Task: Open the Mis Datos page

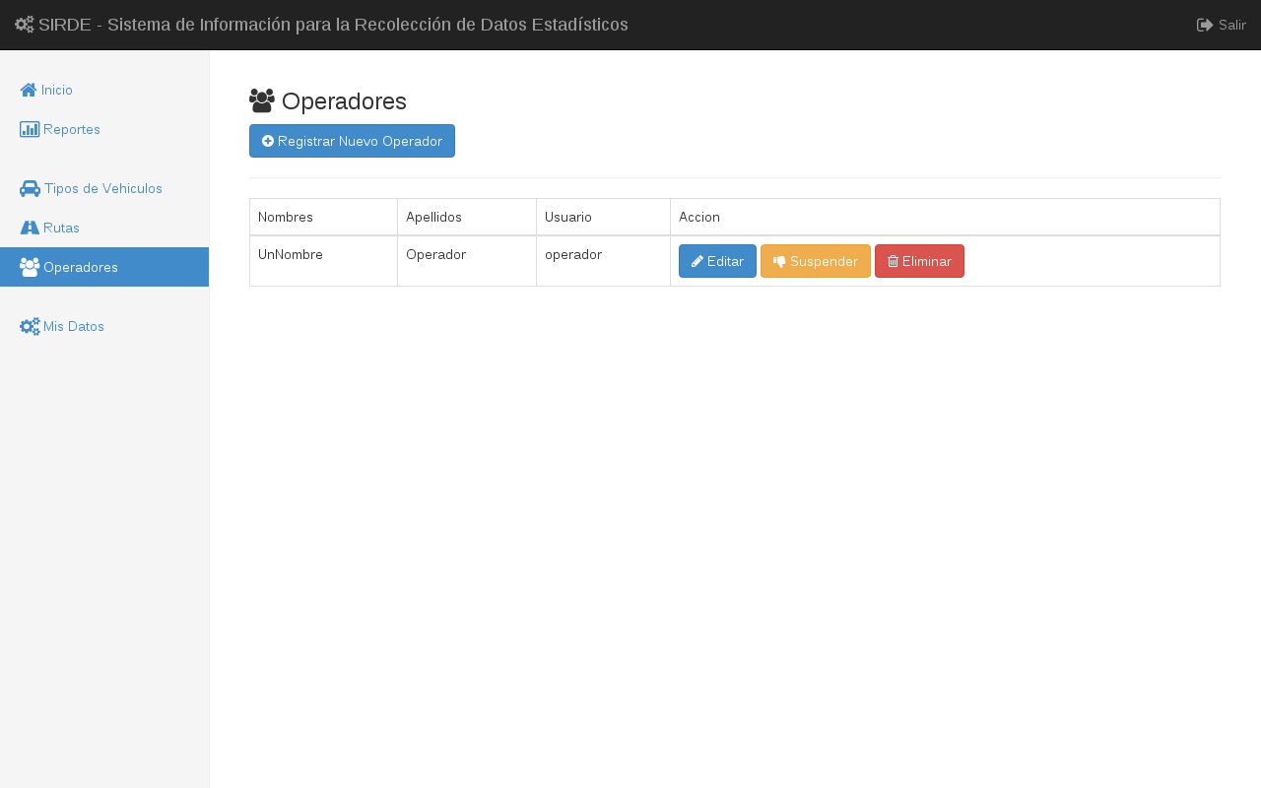Action: point(104,326)
